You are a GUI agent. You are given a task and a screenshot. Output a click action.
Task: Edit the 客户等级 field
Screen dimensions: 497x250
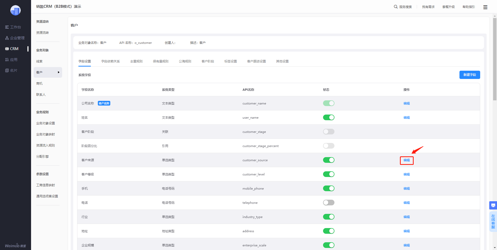407,174
